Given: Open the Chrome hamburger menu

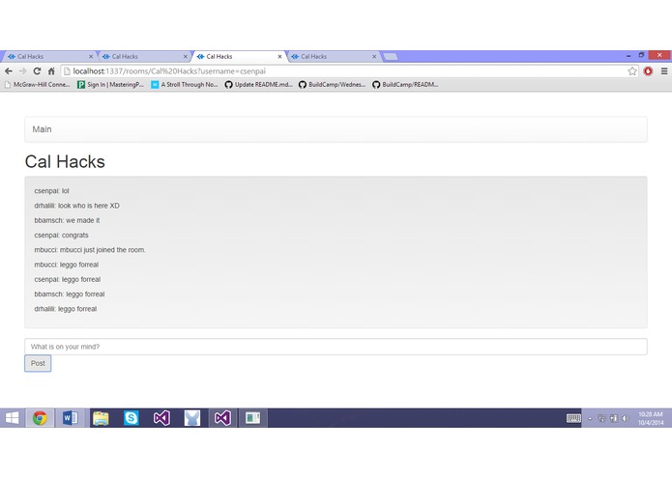Looking at the screenshot, I should click(664, 71).
